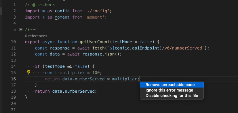Click the multiplier variable on line 15
The height and width of the screenshot is (113, 238).
click(x=72, y=73)
